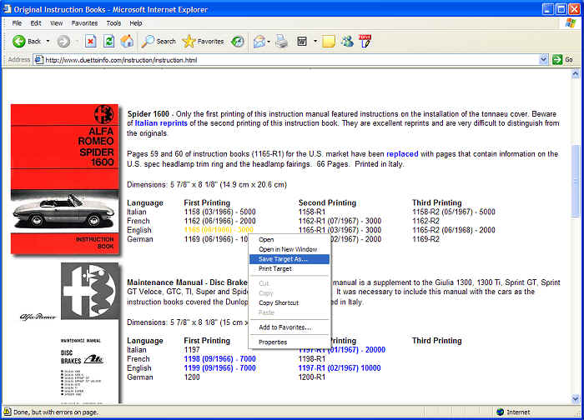The height and width of the screenshot is (420, 584).
Task: Select Save Target As... in context menu
Action: click(x=289, y=259)
